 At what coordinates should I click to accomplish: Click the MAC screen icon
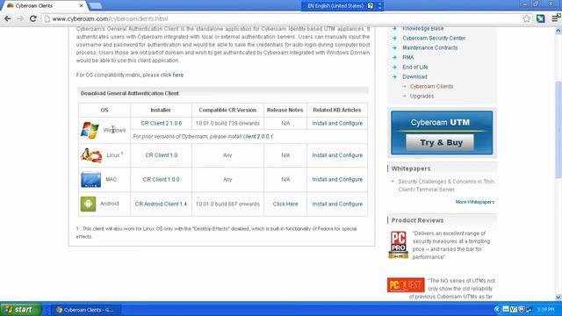90,179
